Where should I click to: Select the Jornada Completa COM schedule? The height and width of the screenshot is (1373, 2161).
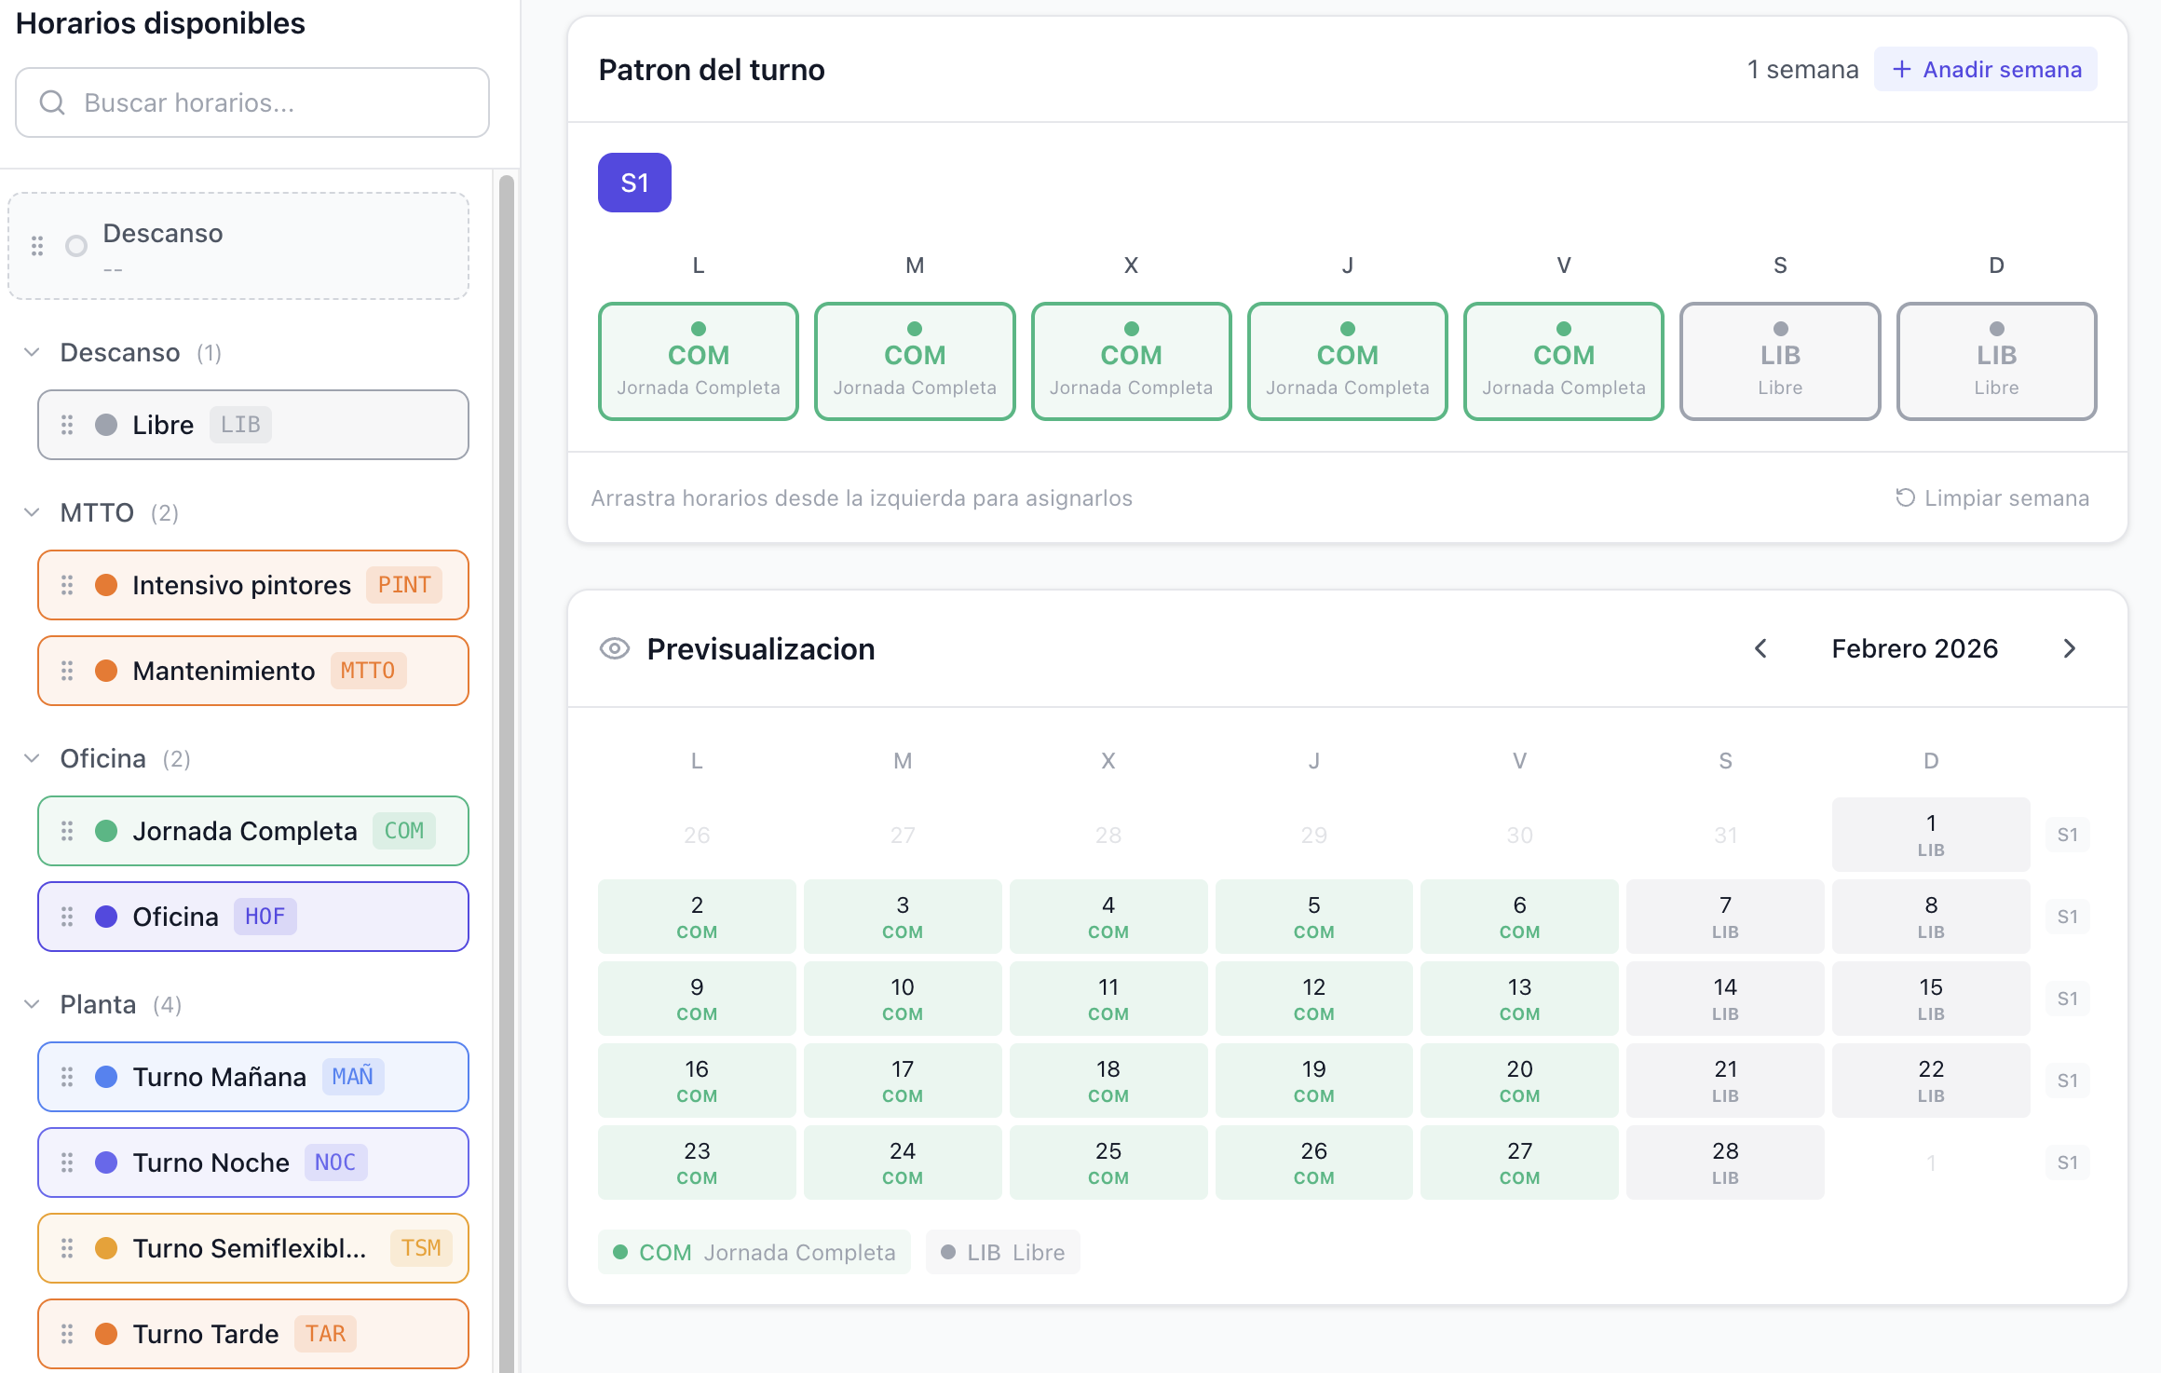252,831
